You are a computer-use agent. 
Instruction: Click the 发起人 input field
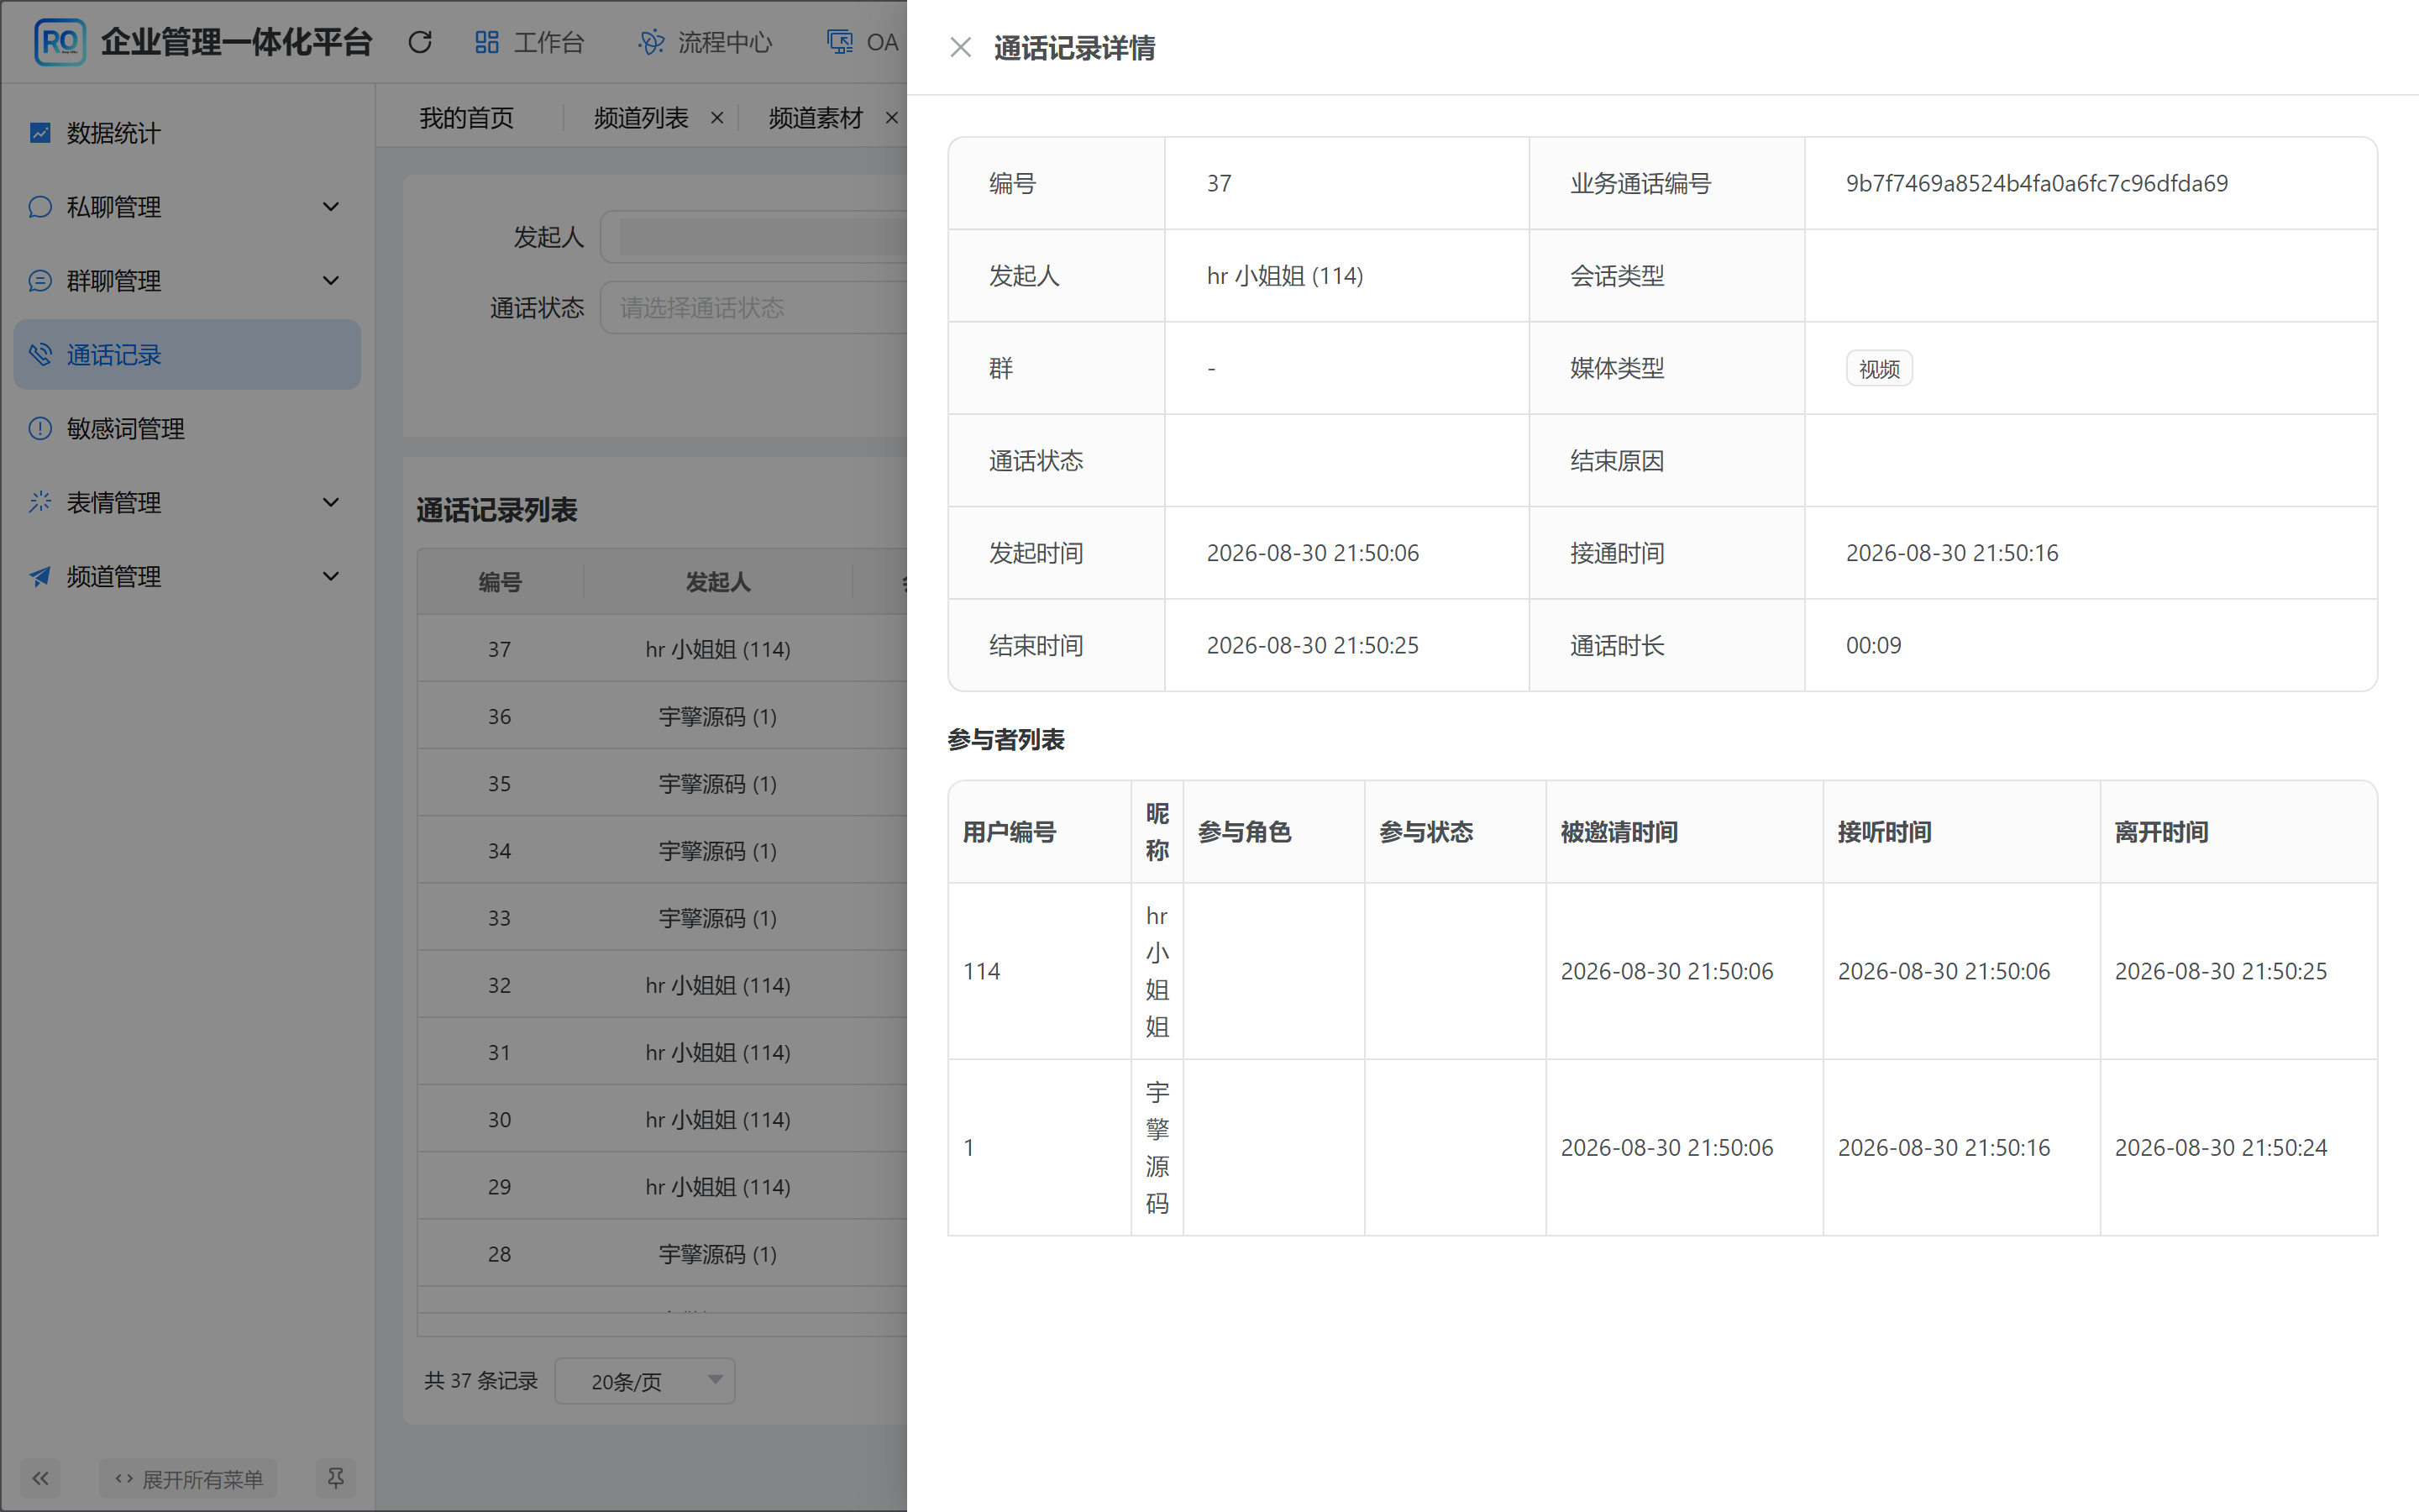753,237
